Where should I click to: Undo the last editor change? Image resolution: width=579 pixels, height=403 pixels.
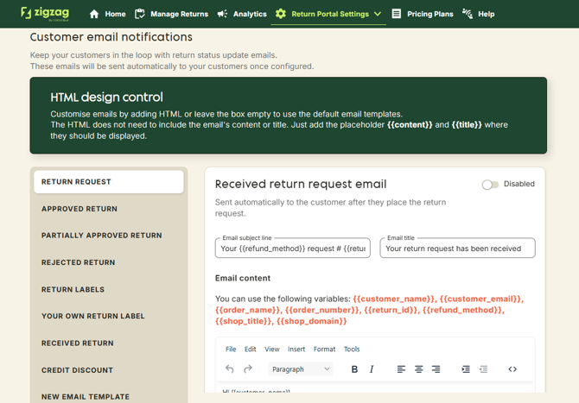(x=229, y=368)
